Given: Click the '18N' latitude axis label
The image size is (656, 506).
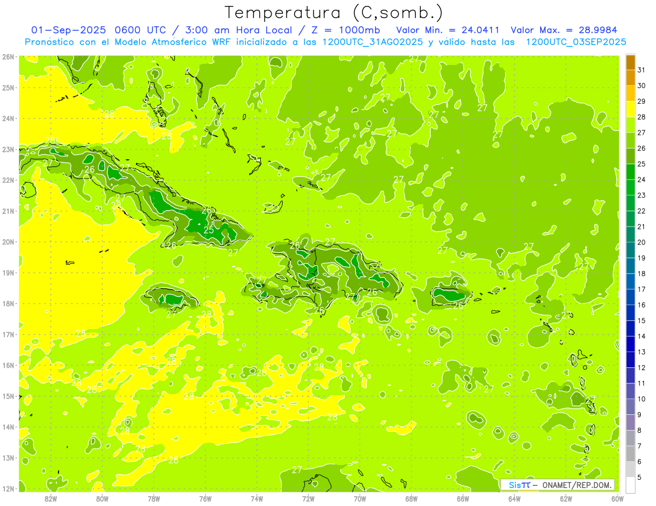Looking at the screenshot, I should click(x=8, y=303).
